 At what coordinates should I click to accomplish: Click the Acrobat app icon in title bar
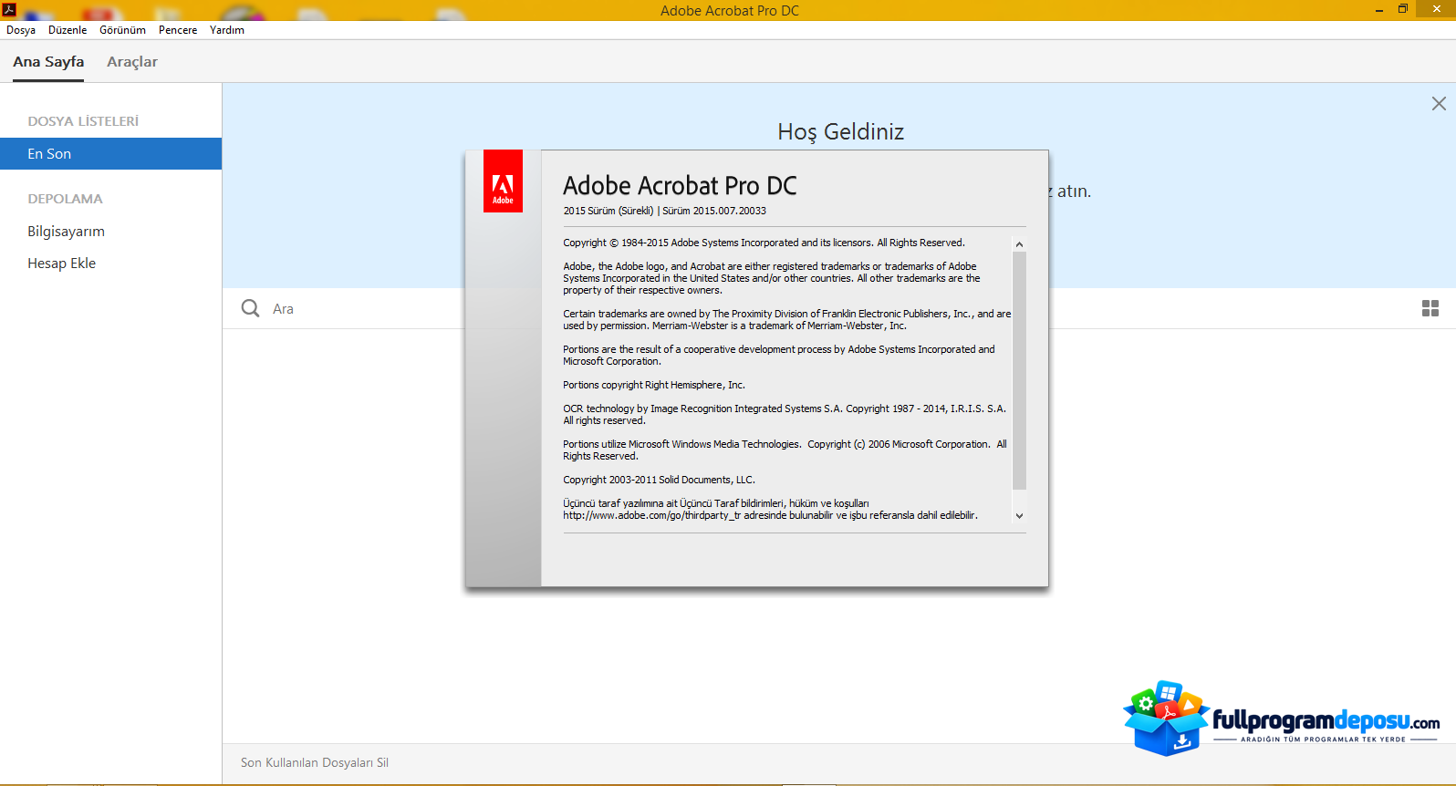coord(9,9)
